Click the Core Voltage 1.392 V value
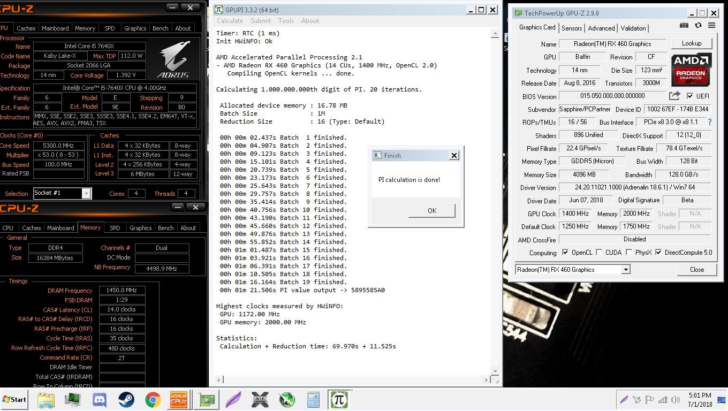Screen dimensions: 728x411 pyautogui.click(x=126, y=75)
